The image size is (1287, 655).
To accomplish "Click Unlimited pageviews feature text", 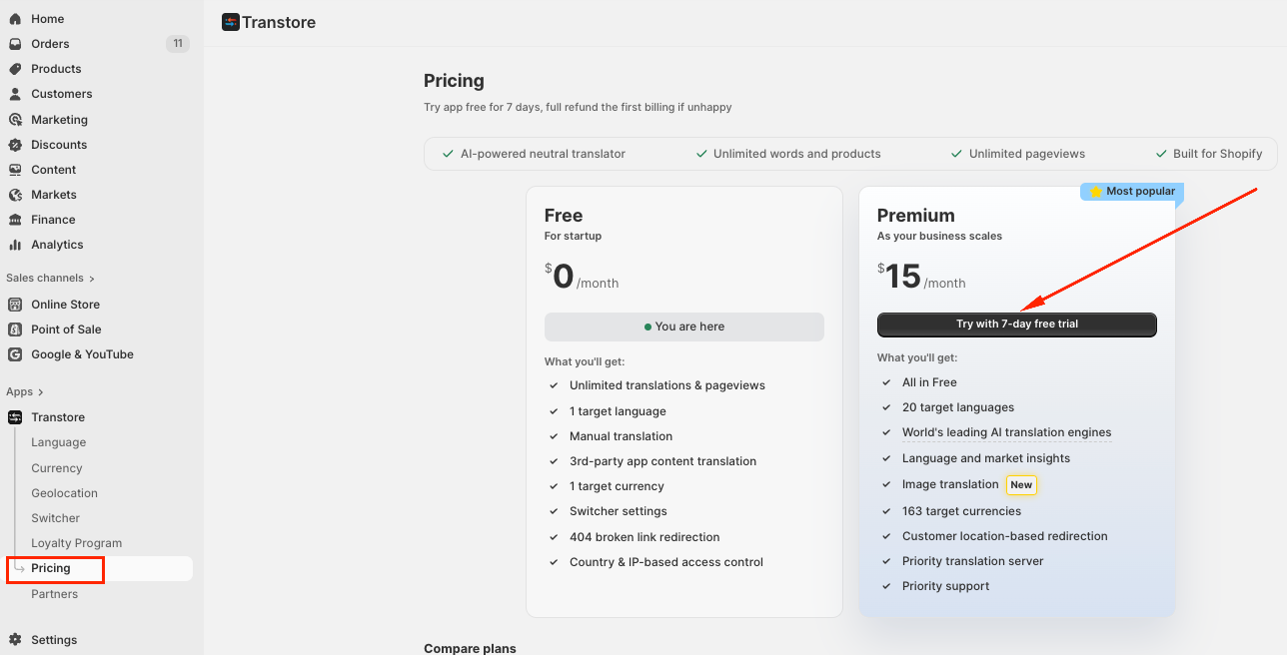I will click(x=1027, y=154).
